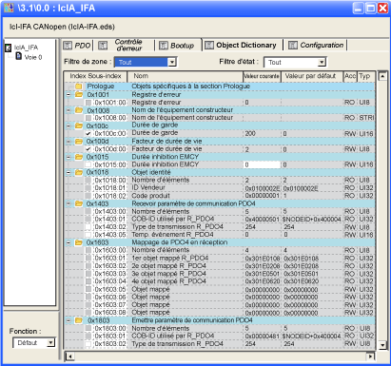Click the Prologue folder icon
391x366 pixels.
(79, 87)
